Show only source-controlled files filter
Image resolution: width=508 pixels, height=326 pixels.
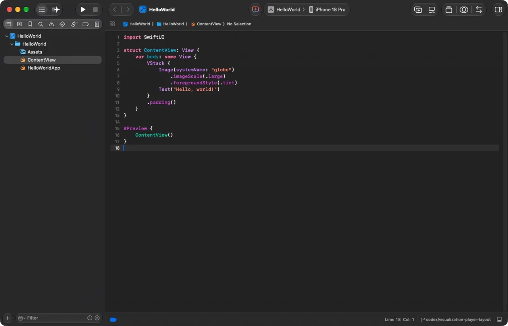click(x=97, y=318)
